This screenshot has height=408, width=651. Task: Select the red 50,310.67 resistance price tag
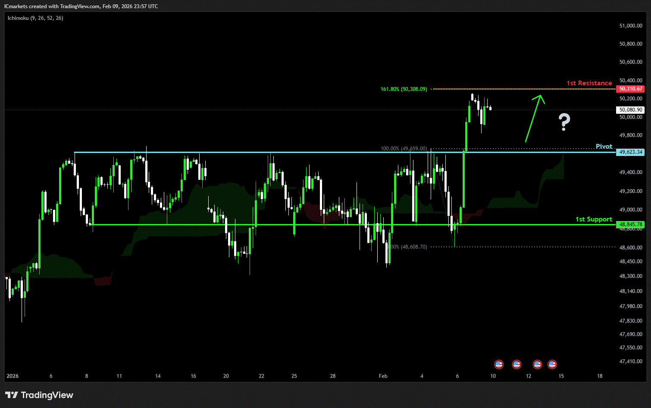point(630,89)
